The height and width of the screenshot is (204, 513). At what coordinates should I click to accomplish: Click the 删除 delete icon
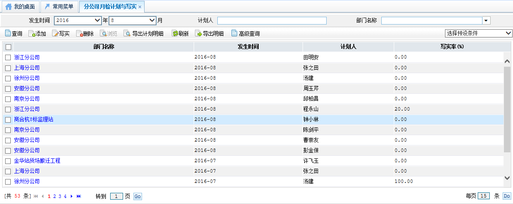point(80,34)
